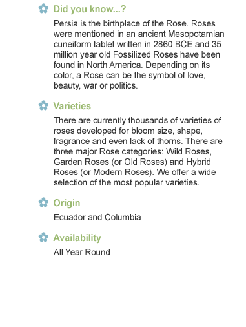Click the 'Hybrid' word in Varieties paragraph
The width and height of the screenshot is (246, 327).
click(x=198, y=162)
